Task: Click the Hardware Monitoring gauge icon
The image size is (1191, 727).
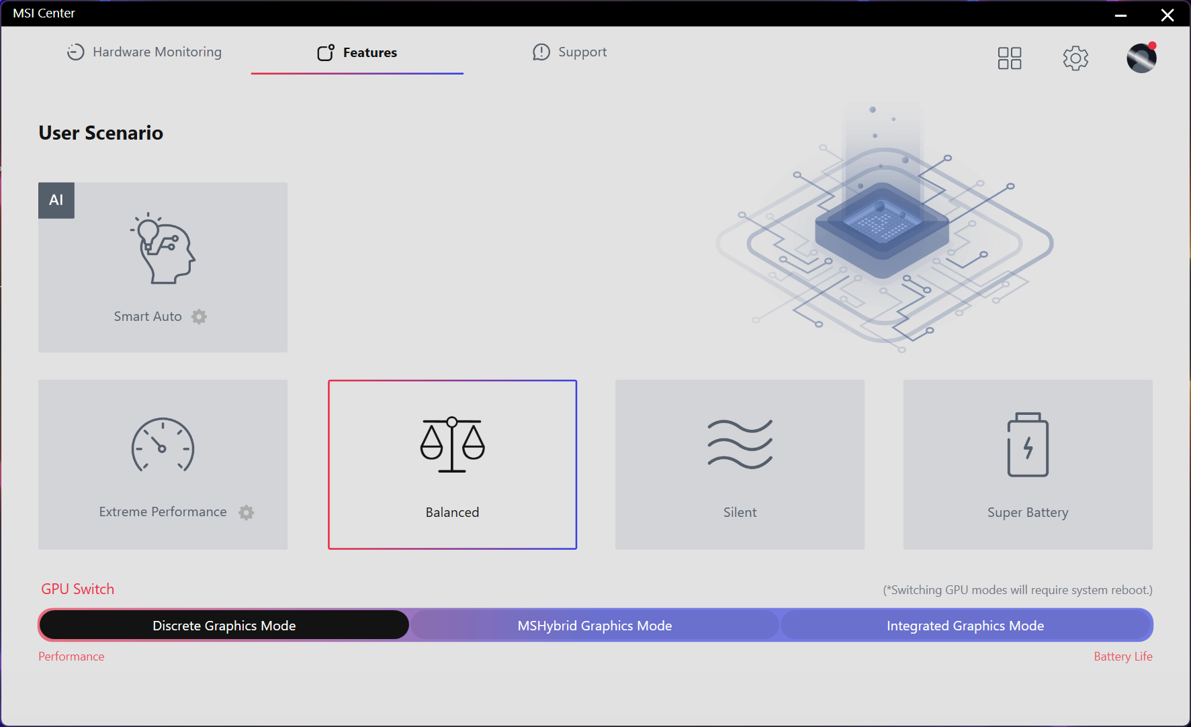Action: point(75,52)
